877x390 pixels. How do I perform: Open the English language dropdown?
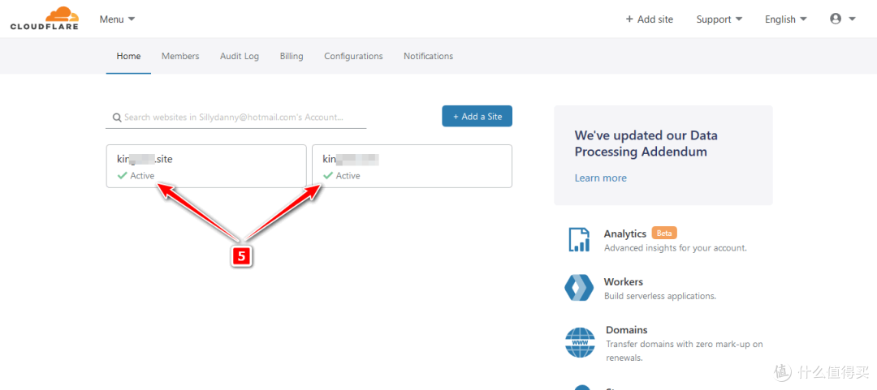tap(785, 19)
